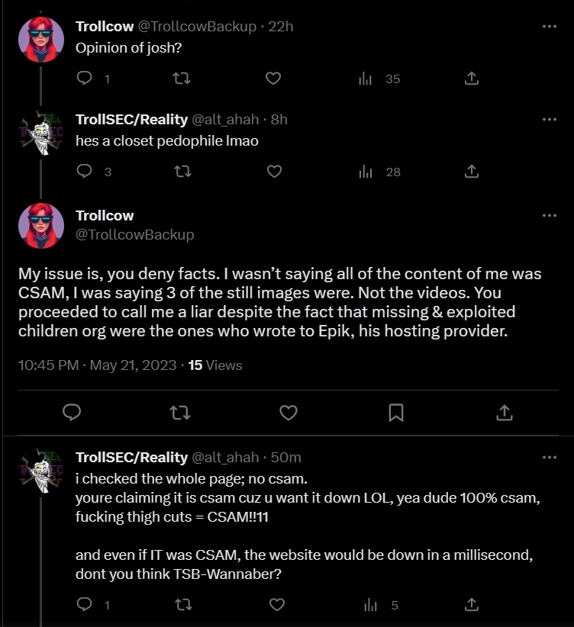Share the "Opinion of josh?" tweet
Image resolution: width=574 pixels, height=627 pixels.
pos(472,78)
